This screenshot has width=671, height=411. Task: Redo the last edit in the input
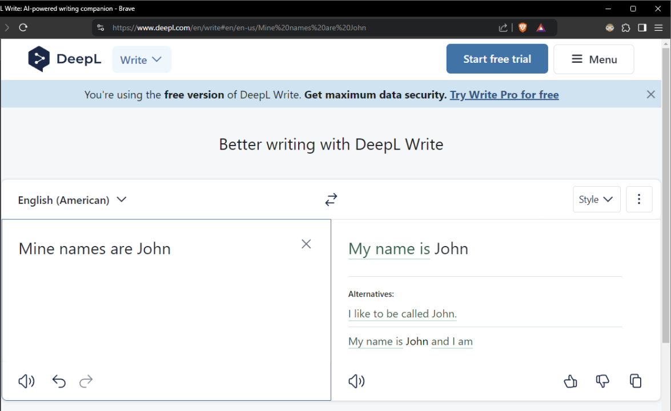[86, 381]
